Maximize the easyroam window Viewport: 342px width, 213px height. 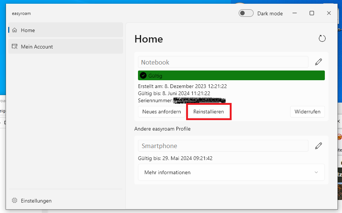(x=312, y=13)
